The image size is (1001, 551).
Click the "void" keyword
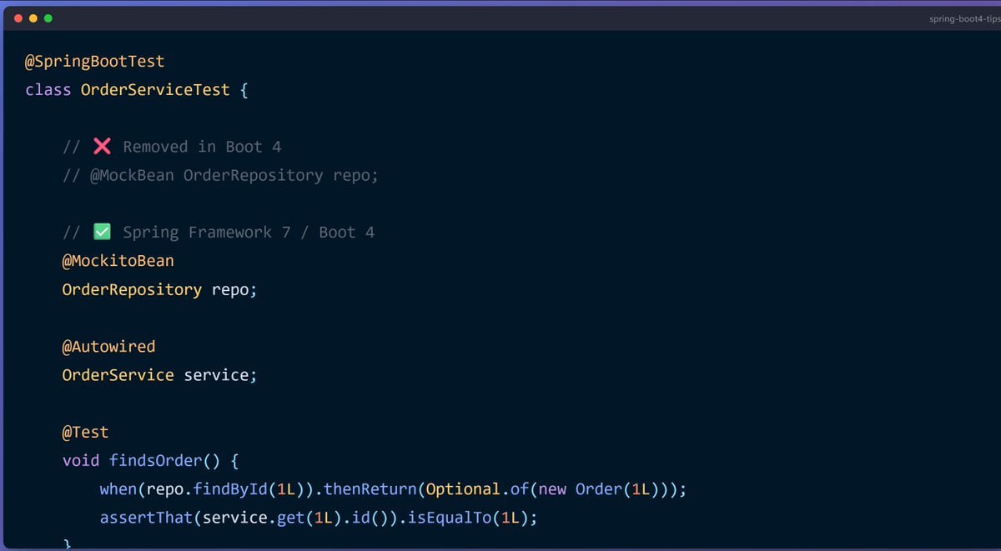81,460
